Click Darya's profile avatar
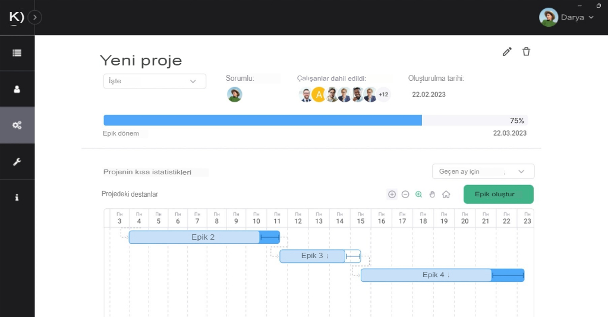This screenshot has width=608, height=317. 549,17
